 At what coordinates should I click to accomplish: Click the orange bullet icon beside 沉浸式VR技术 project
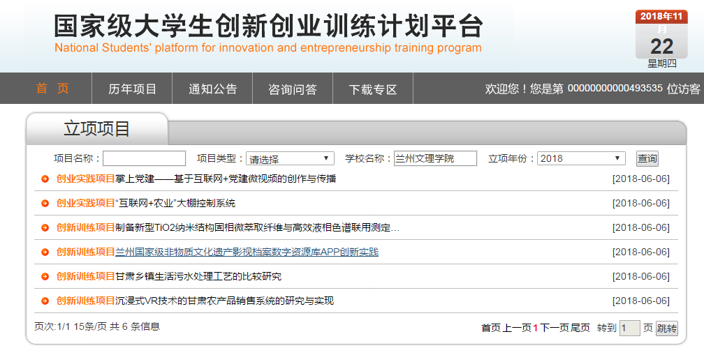[x=45, y=301]
